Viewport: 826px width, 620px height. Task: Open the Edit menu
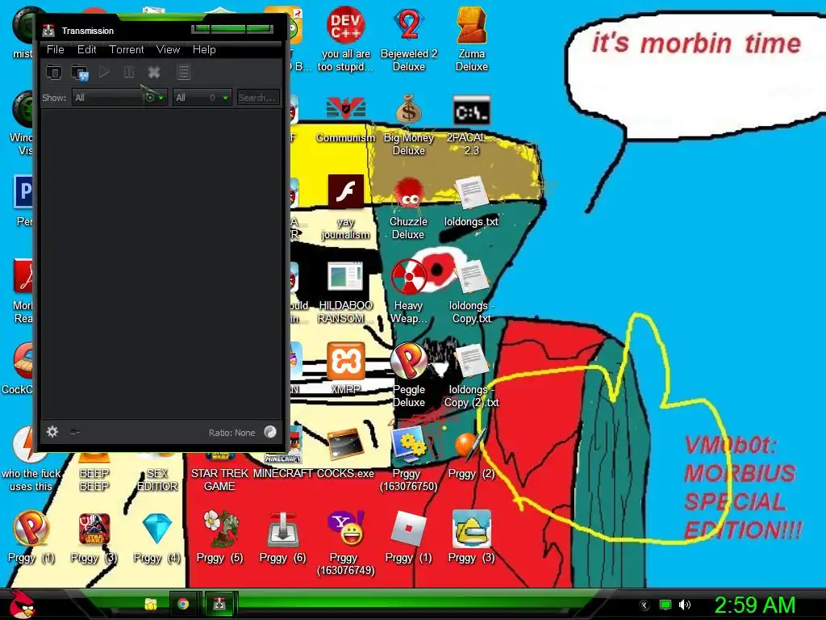pos(86,49)
